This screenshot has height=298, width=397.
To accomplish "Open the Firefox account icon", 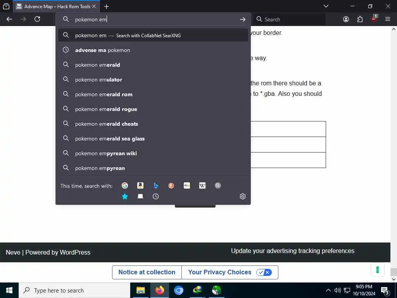I will coord(346,19).
